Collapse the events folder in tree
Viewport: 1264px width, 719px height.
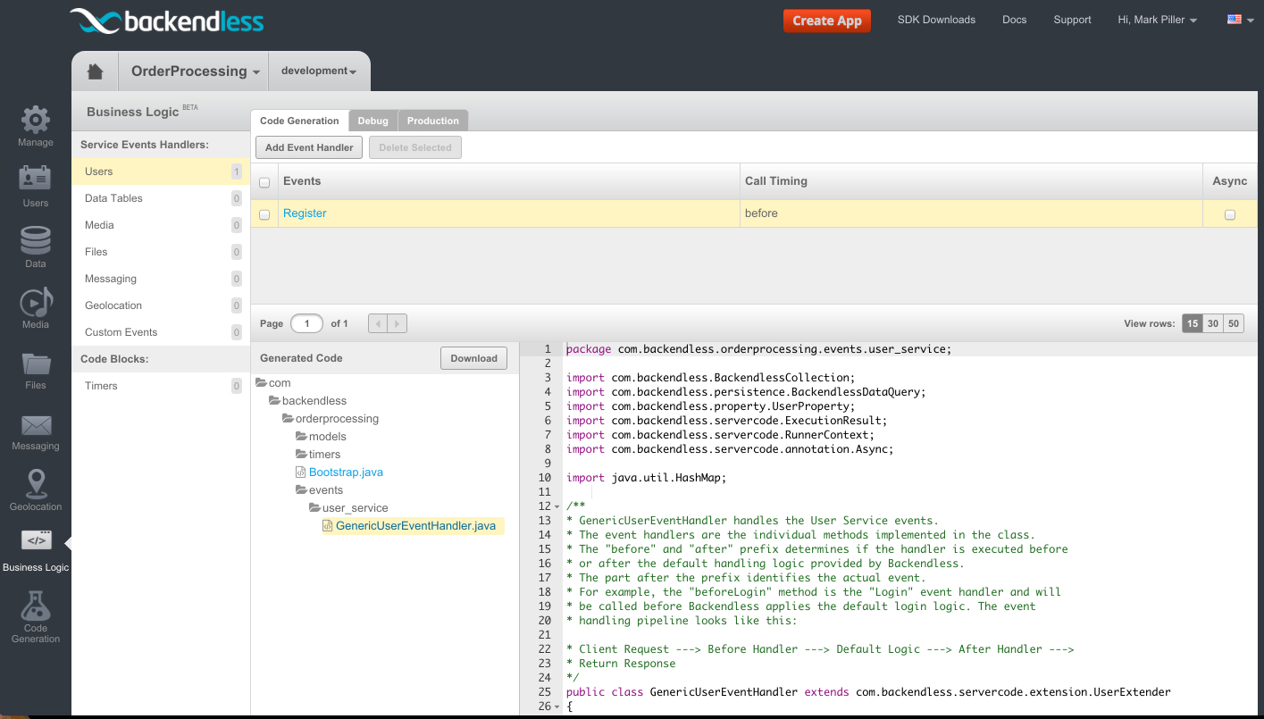click(x=301, y=490)
